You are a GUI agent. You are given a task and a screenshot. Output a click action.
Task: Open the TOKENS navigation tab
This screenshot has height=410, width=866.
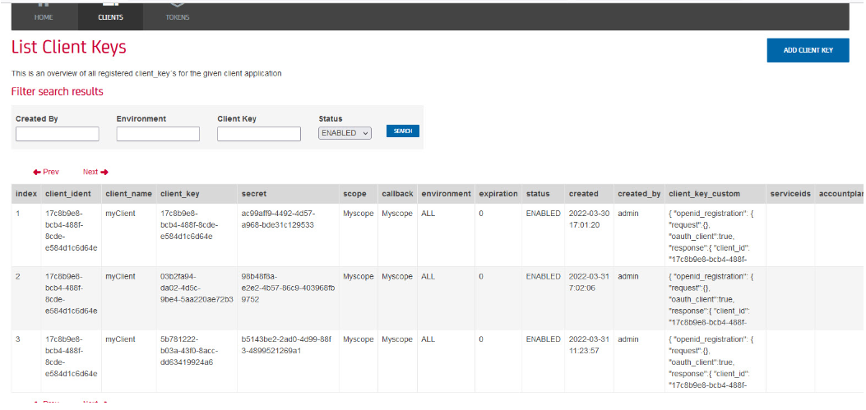(x=177, y=16)
